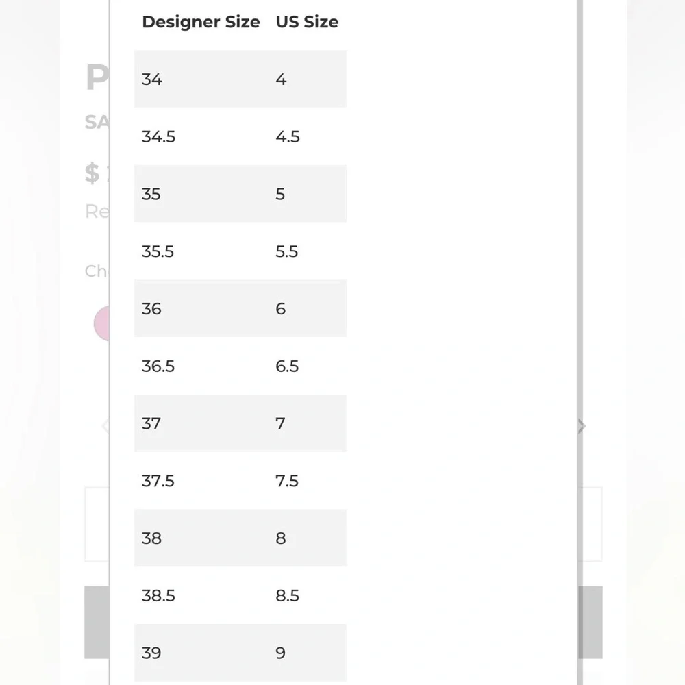Image resolution: width=685 pixels, height=685 pixels.
Task: Click the US size 9 cell
Action: (280, 653)
